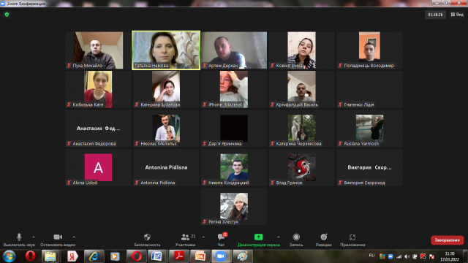Select Кобизька Катя video tile
Screen dimensions: 468x263
(98, 89)
